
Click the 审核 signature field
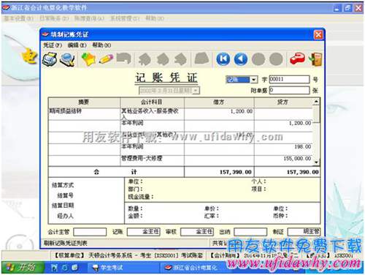tap(197, 232)
